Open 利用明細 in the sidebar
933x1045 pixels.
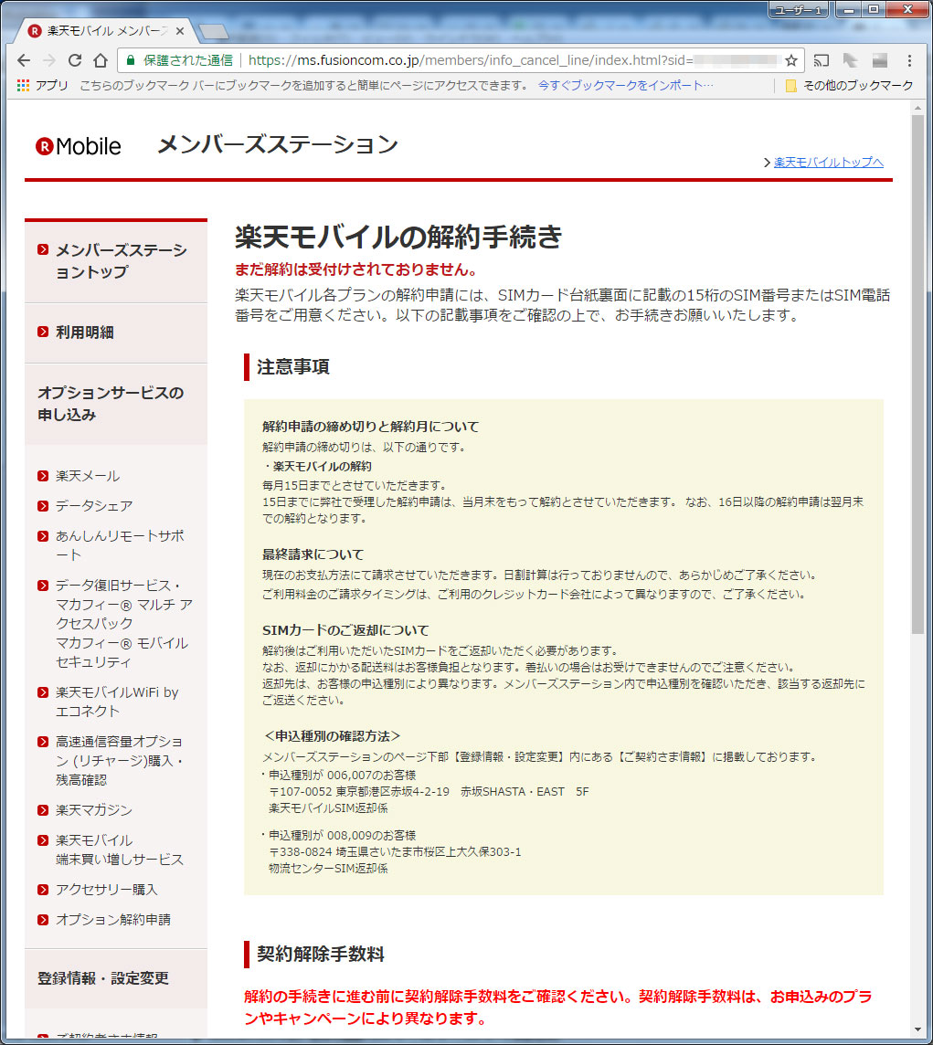(85, 332)
